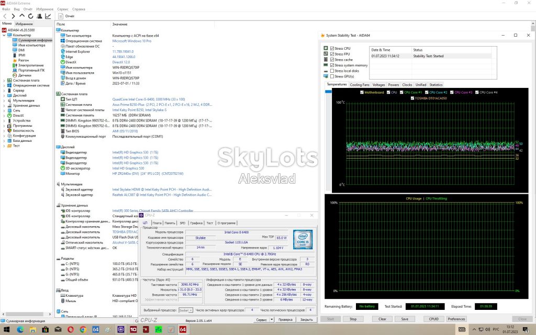This screenshot has width=536, height=335.
Task: Click the Forward navigation arrow in AIDA64 toolbar
Action: [13, 16]
